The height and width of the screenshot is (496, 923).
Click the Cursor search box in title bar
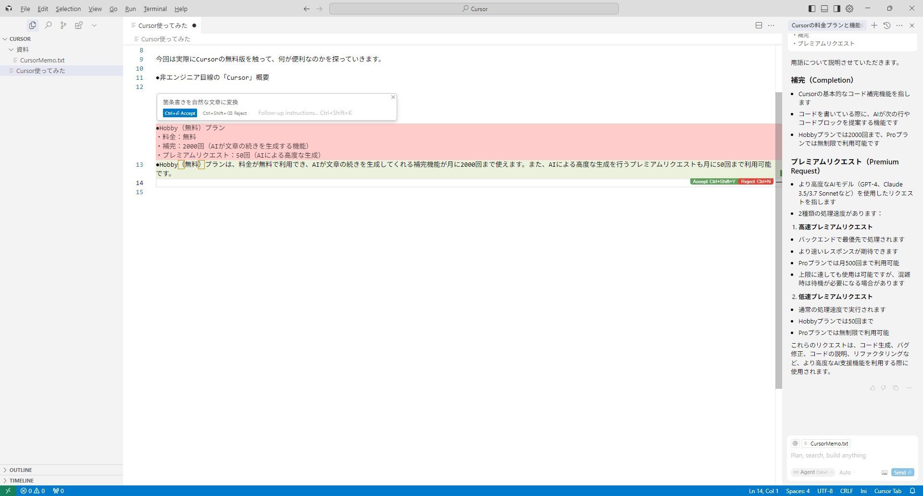click(x=474, y=9)
